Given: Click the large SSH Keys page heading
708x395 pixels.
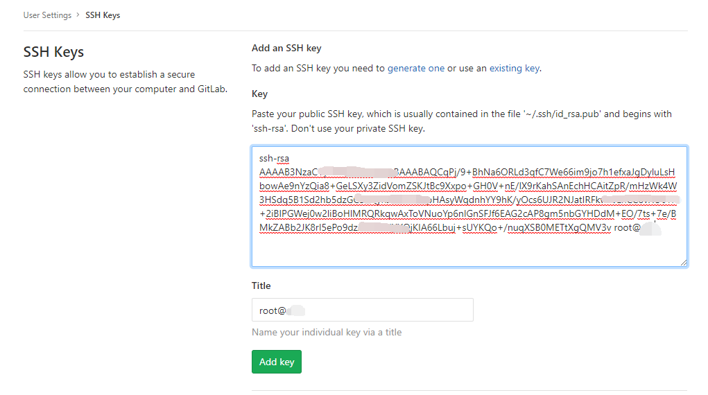Looking at the screenshot, I should coord(53,52).
